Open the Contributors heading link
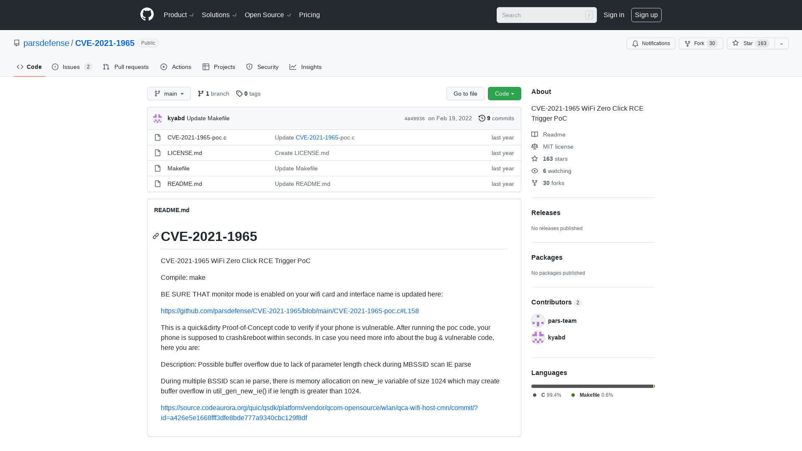The height and width of the screenshot is (451, 802). [x=556, y=302]
